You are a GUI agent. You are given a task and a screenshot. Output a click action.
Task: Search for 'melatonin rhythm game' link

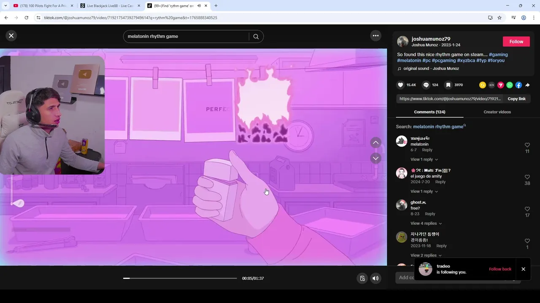point(439,127)
